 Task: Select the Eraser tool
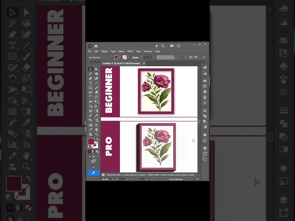pyautogui.click(x=96, y=92)
